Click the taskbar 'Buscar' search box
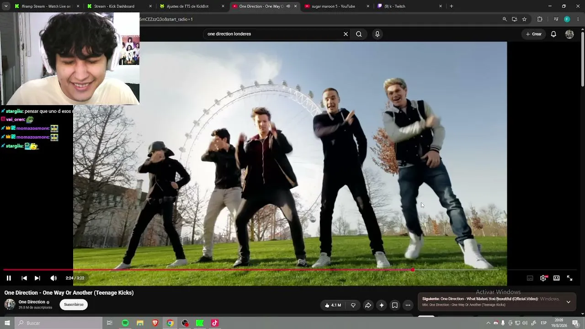 pos(58,323)
